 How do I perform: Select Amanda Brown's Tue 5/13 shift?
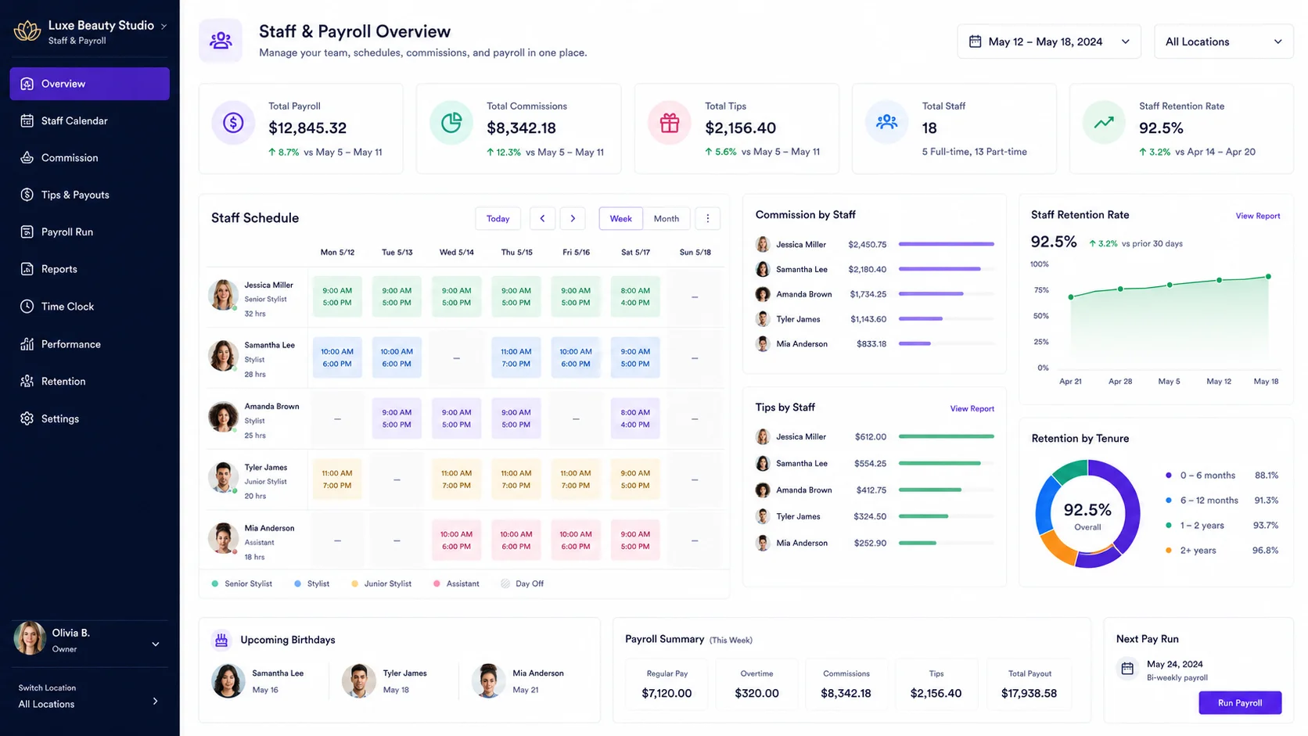[397, 418]
